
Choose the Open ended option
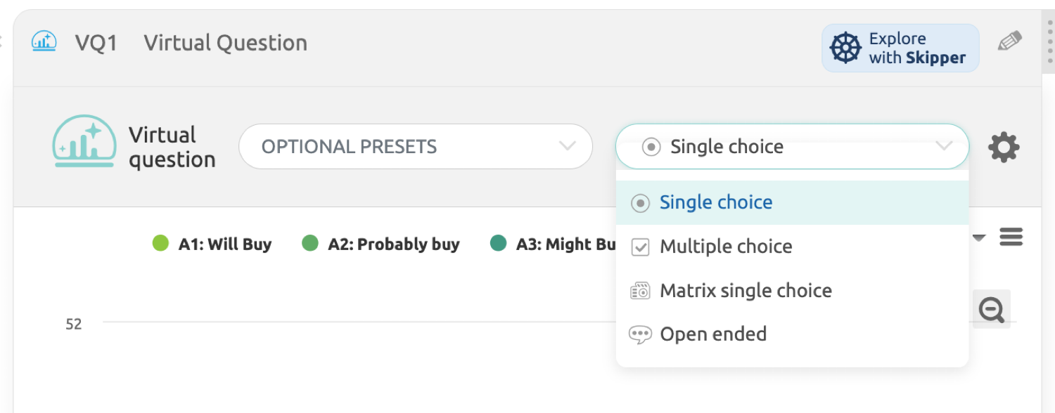pos(713,334)
